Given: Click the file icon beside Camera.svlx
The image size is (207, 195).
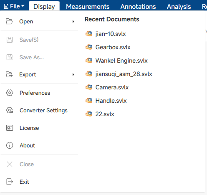Looking at the screenshot, I should point(89,87).
